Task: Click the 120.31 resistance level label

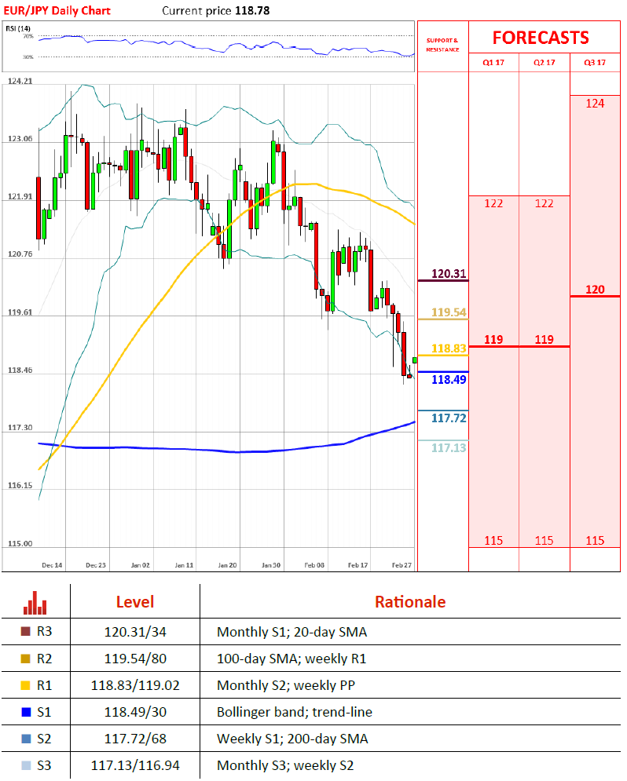Action: [x=449, y=273]
